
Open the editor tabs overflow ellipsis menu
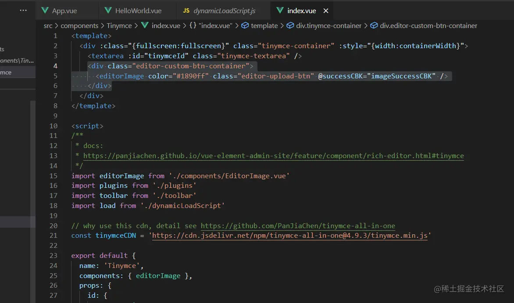click(x=23, y=10)
